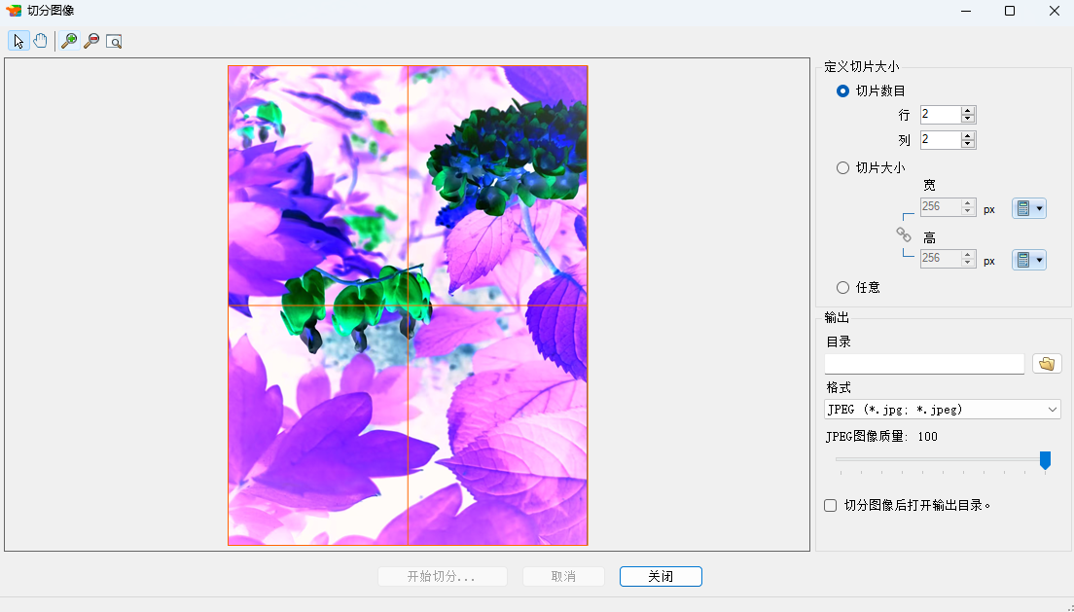Click the zoom out magnifier icon
Image resolution: width=1074 pixels, height=612 pixels.
pos(91,41)
